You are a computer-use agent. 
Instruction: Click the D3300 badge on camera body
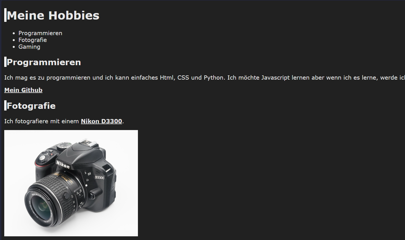coord(100,178)
